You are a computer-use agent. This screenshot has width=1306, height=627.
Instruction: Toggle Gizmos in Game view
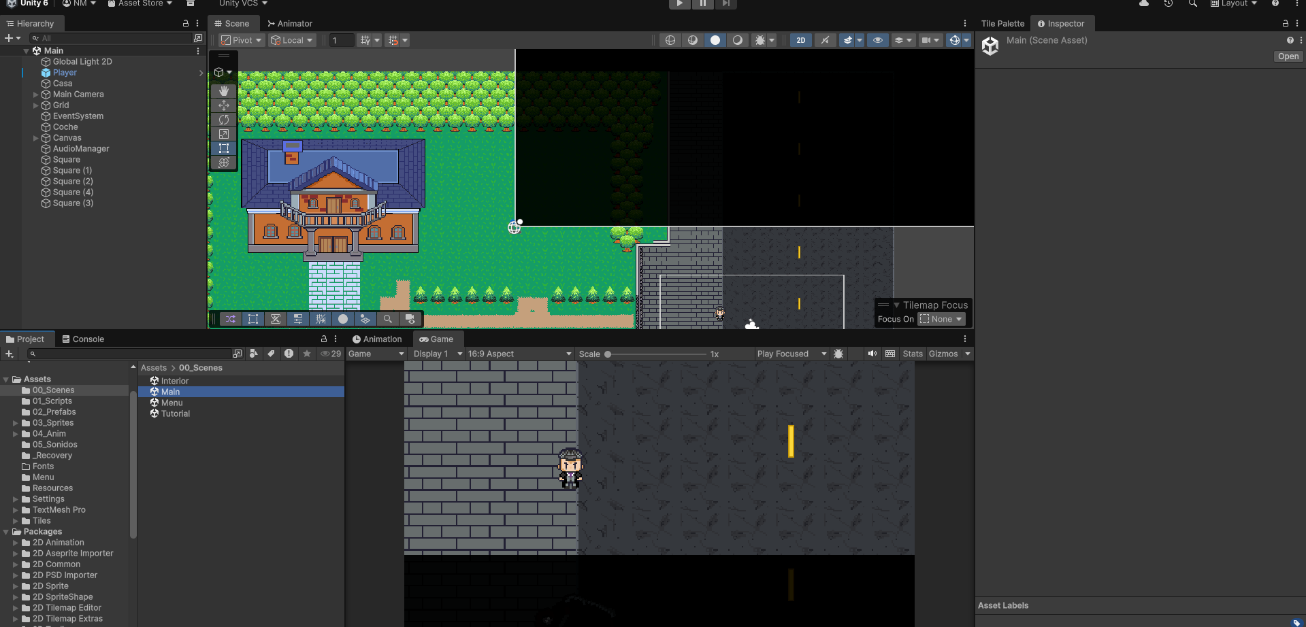pyautogui.click(x=943, y=354)
